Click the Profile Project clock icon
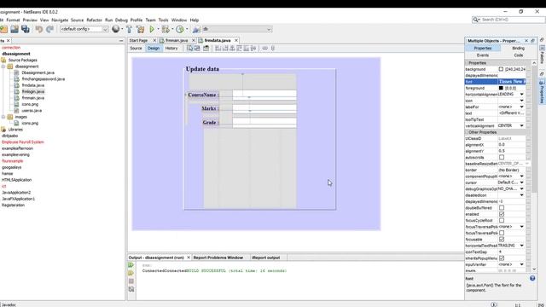Viewport: 546px width, 307px height. point(180,29)
